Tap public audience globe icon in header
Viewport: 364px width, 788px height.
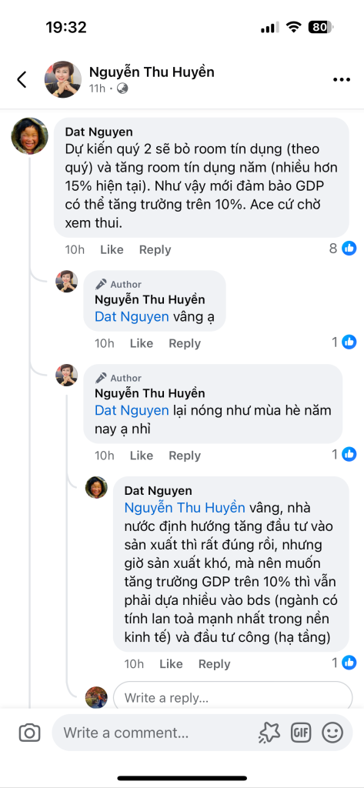pos(122,88)
